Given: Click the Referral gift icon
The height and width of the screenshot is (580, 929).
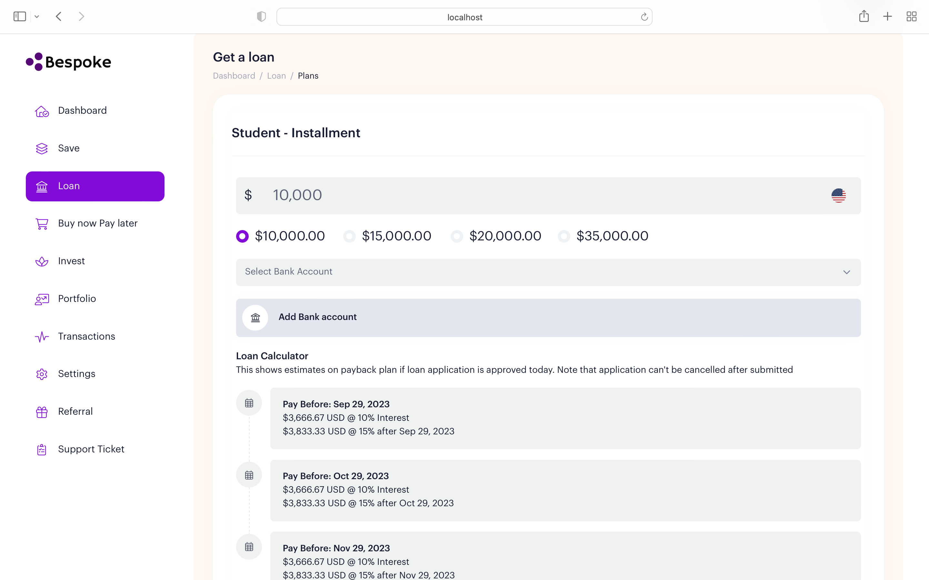Looking at the screenshot, I should pyautogui.click(x=42, y=411).
